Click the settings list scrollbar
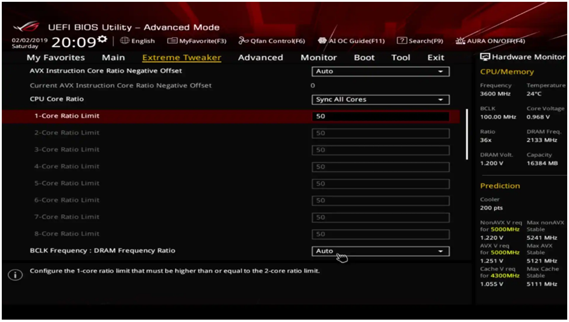This screenshot has width=569, height=322. 467,134
